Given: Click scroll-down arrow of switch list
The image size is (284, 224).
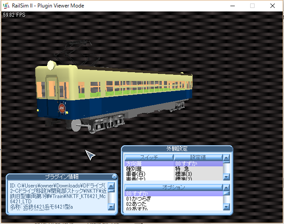Looking at the screenshot, I should point(226,177).
